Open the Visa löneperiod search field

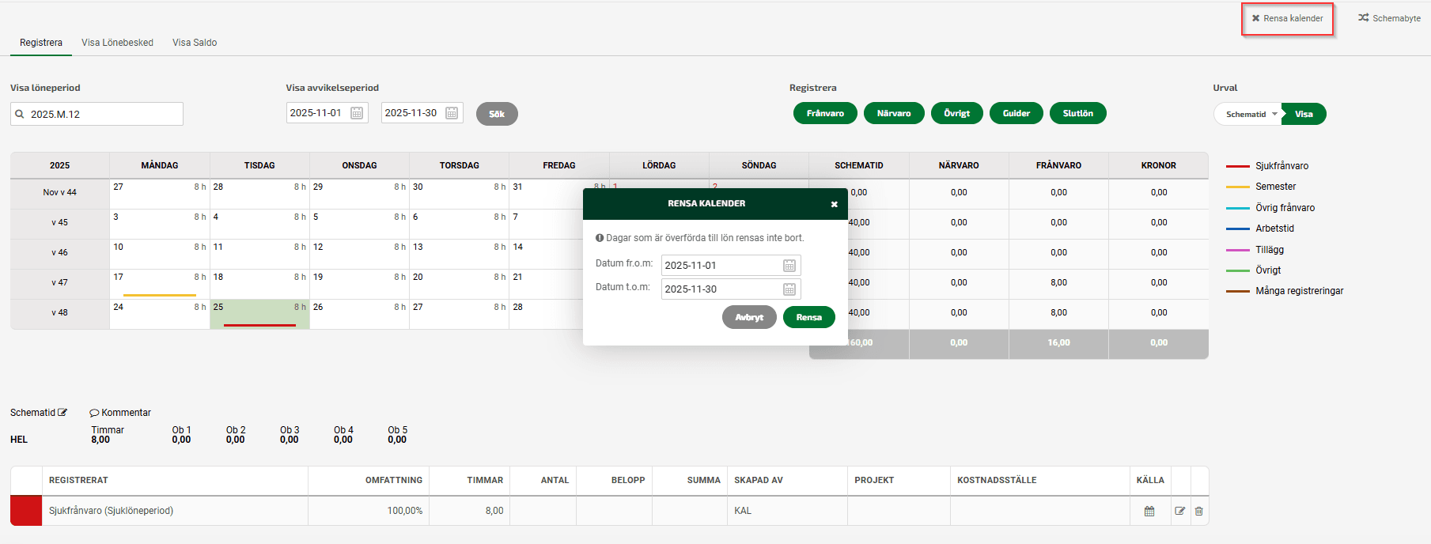(x=97, y=114)
